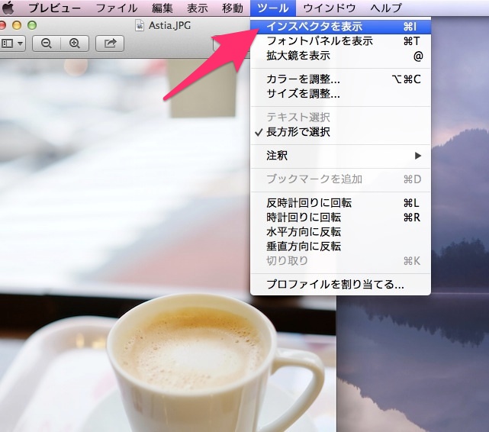Viewport: 489px width, 432px height.
Task: Choose 時計回りに回転 menu item
Action: (x=340, y=218)
